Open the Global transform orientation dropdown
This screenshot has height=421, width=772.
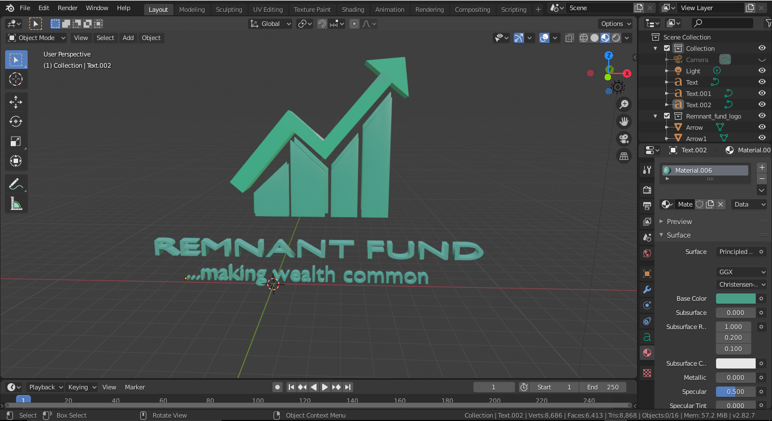tap(271, 24)
